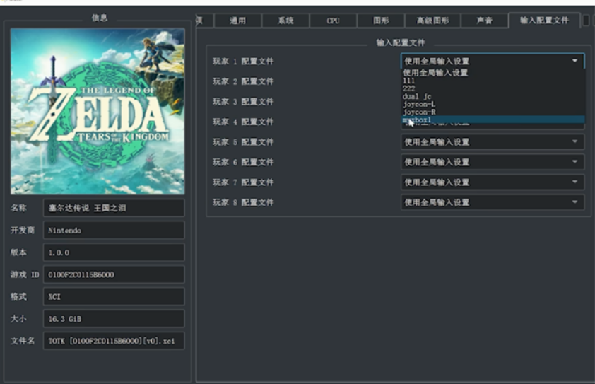Choose the highlighted xbox1 profile
This screenshot has width=595, height=384.
[x=493, y=120]
